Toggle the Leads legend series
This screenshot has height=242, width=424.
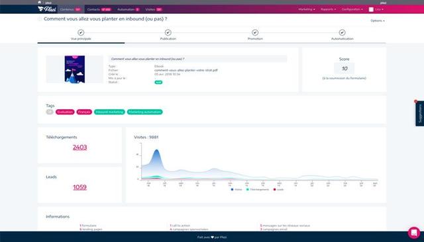coord(278,189)
